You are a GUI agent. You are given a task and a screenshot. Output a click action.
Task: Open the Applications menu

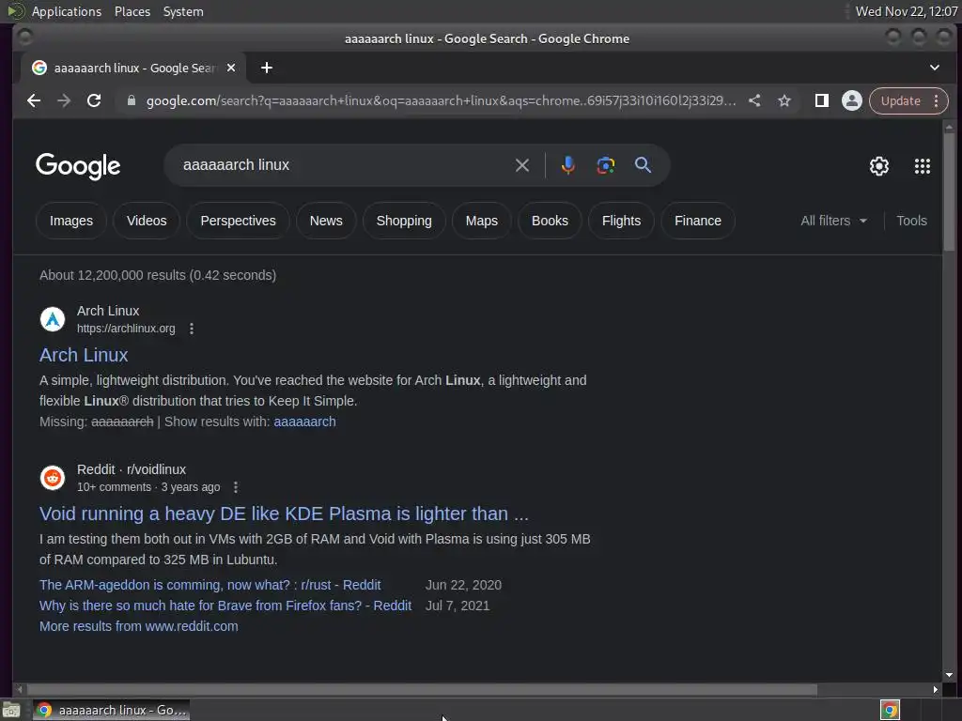click(x=67, y=11)
